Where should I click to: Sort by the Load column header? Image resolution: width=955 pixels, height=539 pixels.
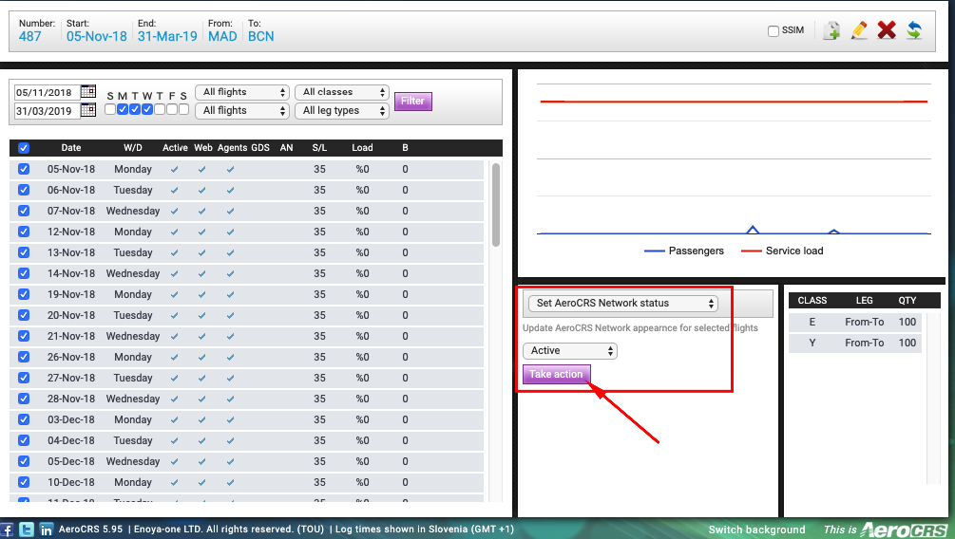362,148
